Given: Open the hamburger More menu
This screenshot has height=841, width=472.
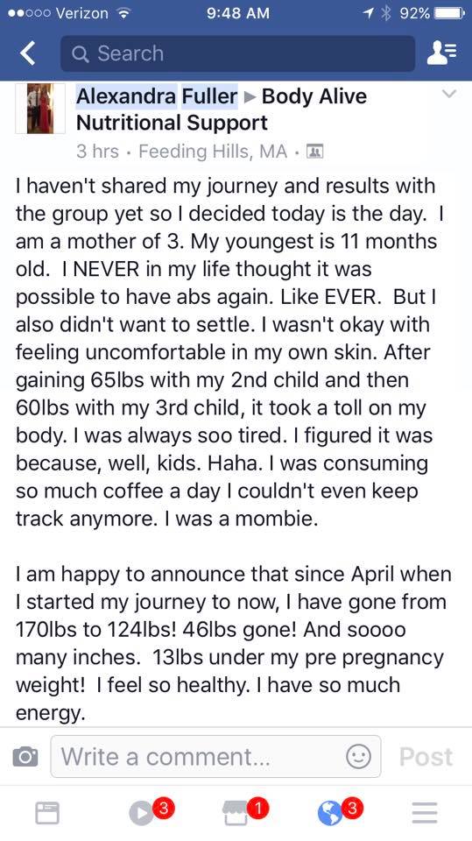Looking at the screenshot, I should [425, 813].
